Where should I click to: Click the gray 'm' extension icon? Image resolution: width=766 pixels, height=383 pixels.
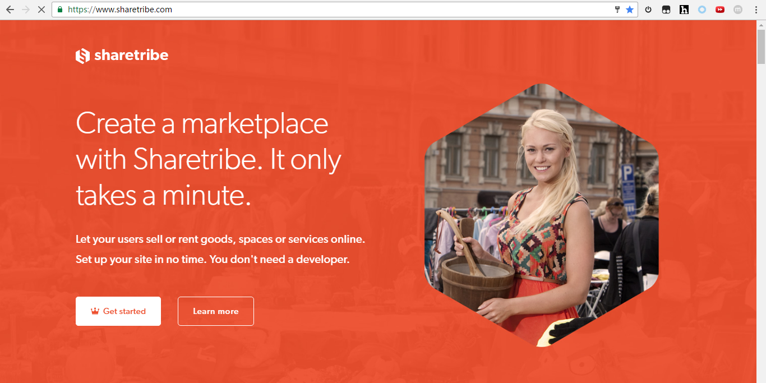click(738, 10)
